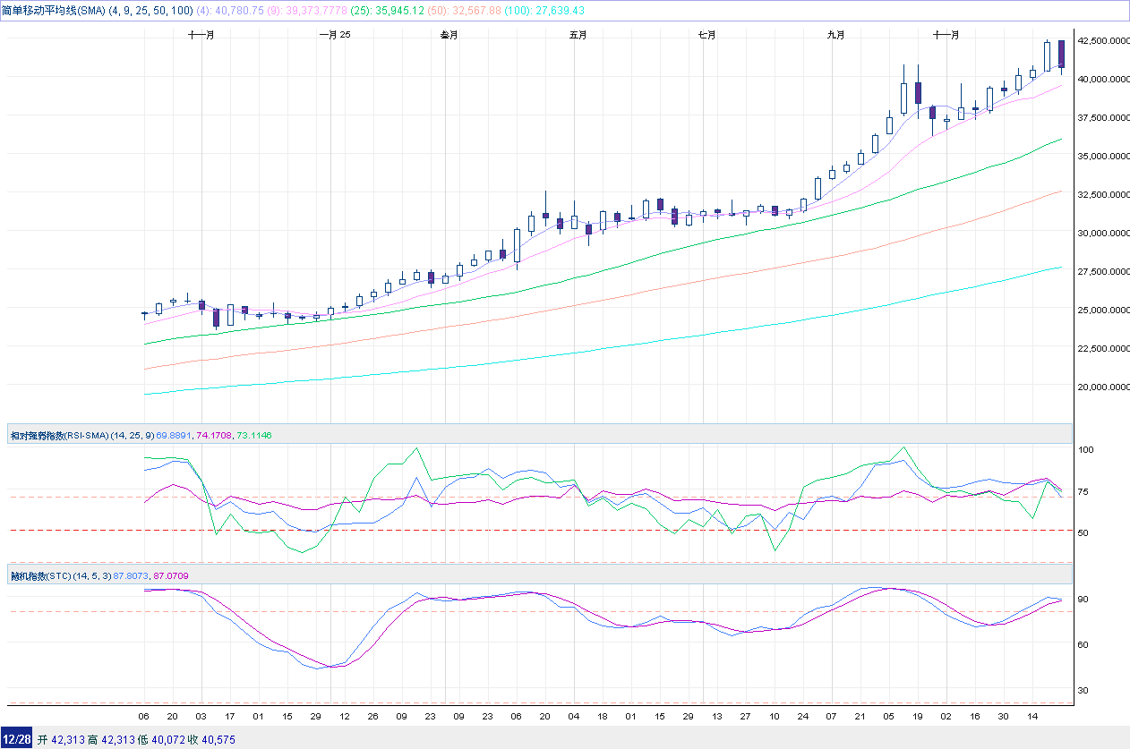Click the 30,000.0000 price axis label
This screenshot has width=1130, height=749.
point(1100,233)
